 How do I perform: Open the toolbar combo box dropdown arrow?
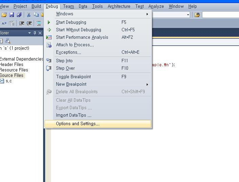(188, 15)
